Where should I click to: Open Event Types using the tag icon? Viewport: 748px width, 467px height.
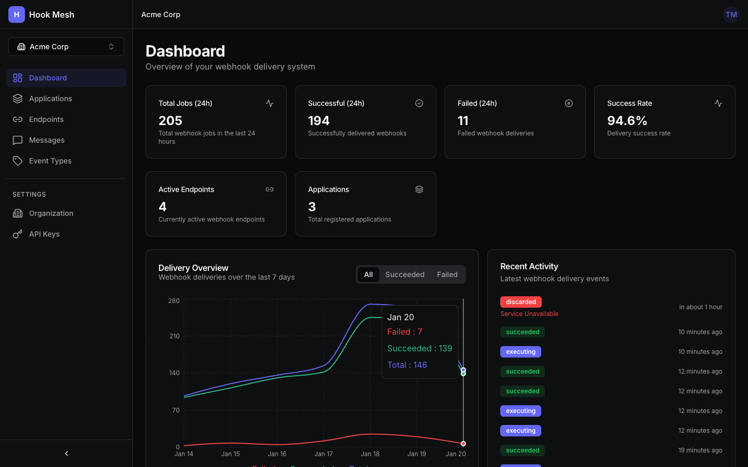pyautogui.click(x=17, y=160)
